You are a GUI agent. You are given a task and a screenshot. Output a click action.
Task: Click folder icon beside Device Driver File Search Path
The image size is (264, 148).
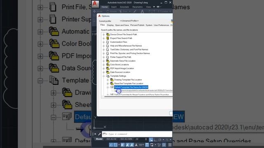click(x=108, y=35)
